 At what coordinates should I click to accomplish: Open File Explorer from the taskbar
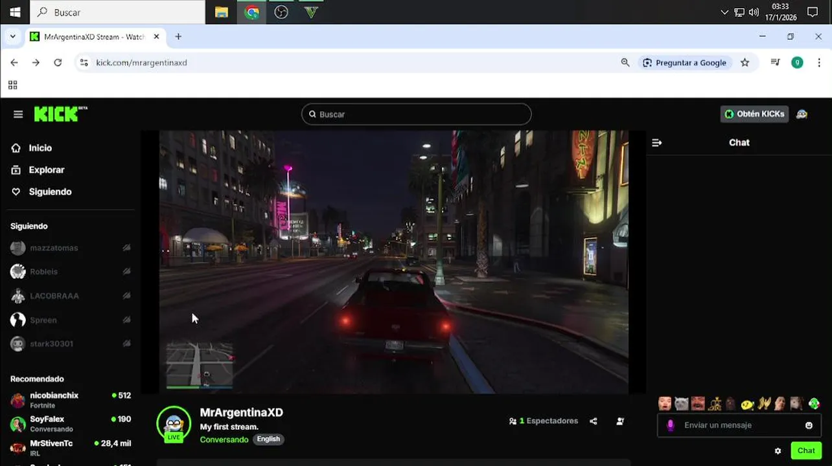[x=222, y=12]
